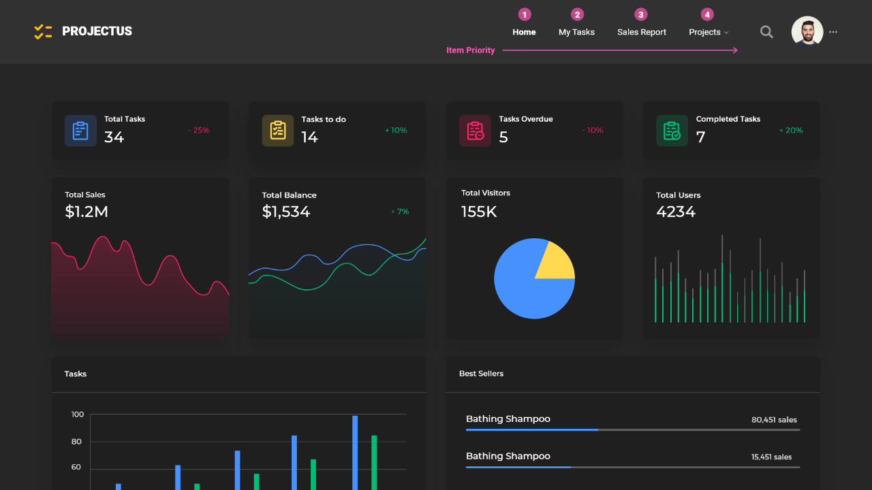Open the Sales Report page
The image size is (872, 490).
click(x=642, y=32)
